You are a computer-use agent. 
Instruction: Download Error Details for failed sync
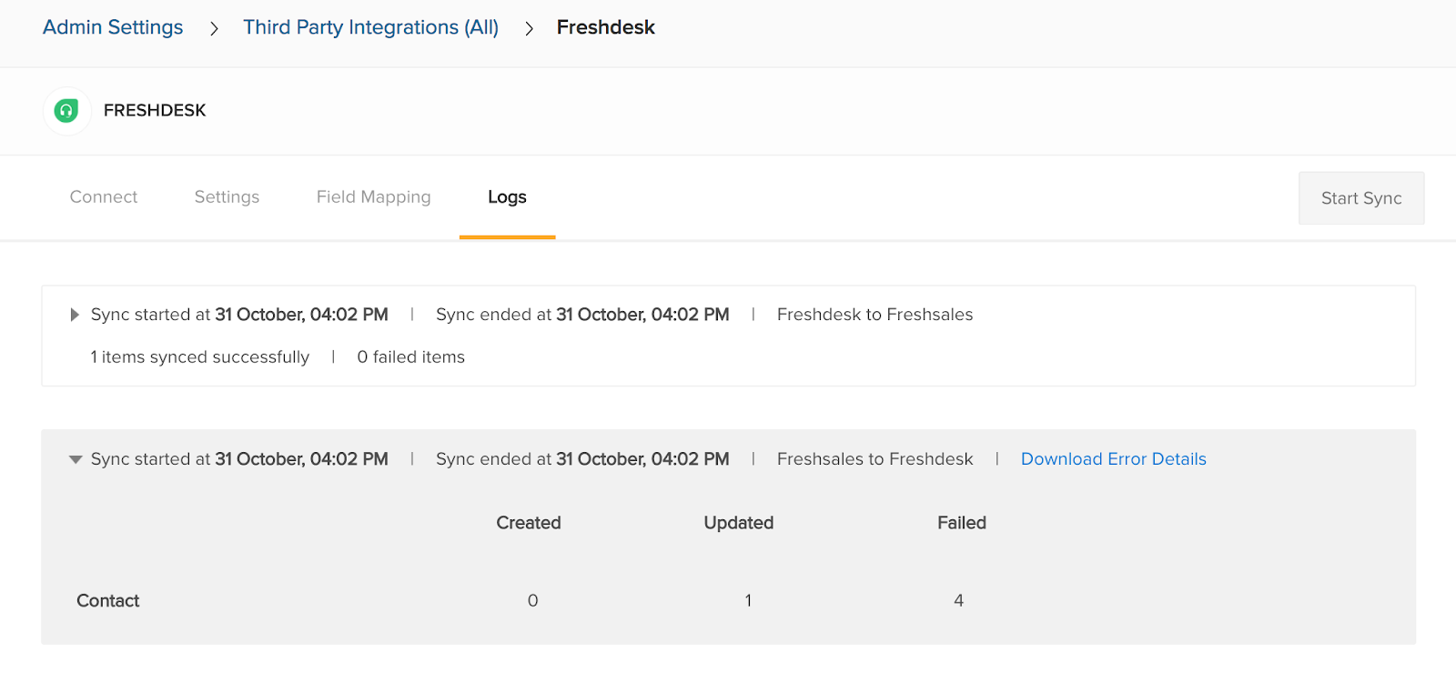tap(1113, 459)
